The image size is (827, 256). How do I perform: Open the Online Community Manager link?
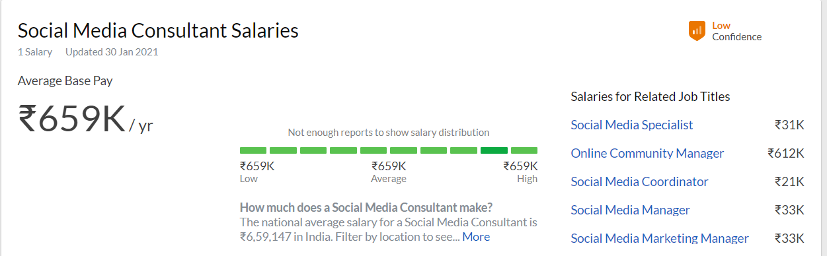pos(647,153)
